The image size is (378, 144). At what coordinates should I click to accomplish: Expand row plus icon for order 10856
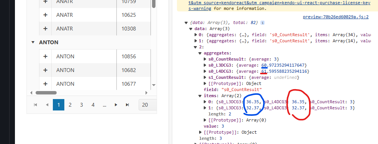(x=45, y=56)
